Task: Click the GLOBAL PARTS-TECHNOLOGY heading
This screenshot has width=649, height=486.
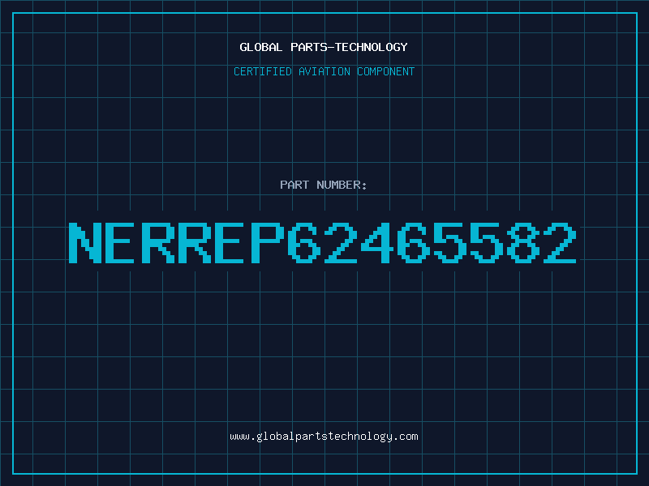Action: pos(324,47)
